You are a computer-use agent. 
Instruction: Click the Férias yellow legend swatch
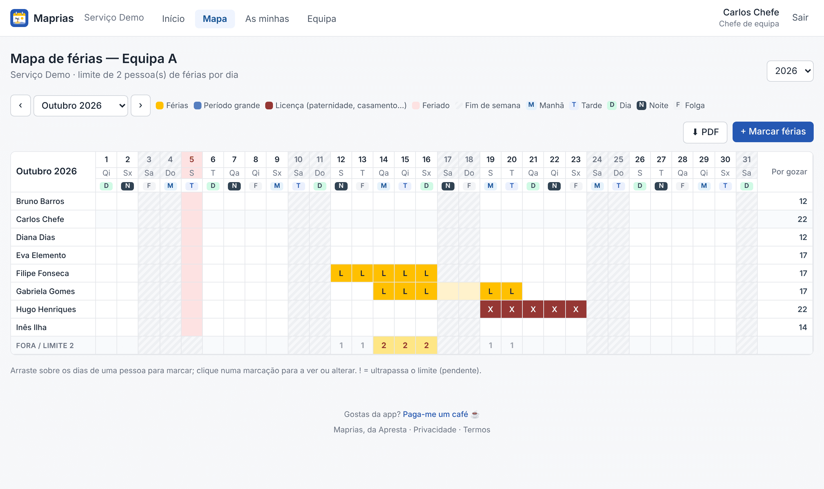coord(160,106)
